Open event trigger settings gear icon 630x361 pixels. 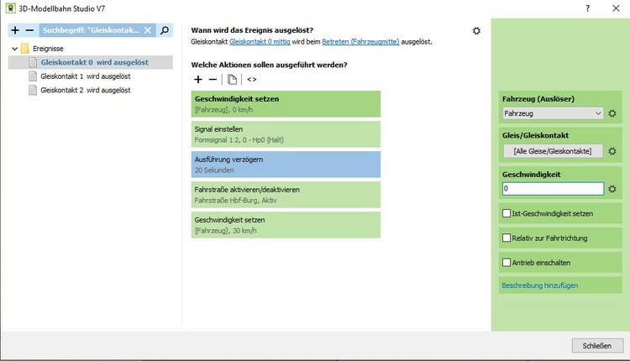click(x=476, y=31)
